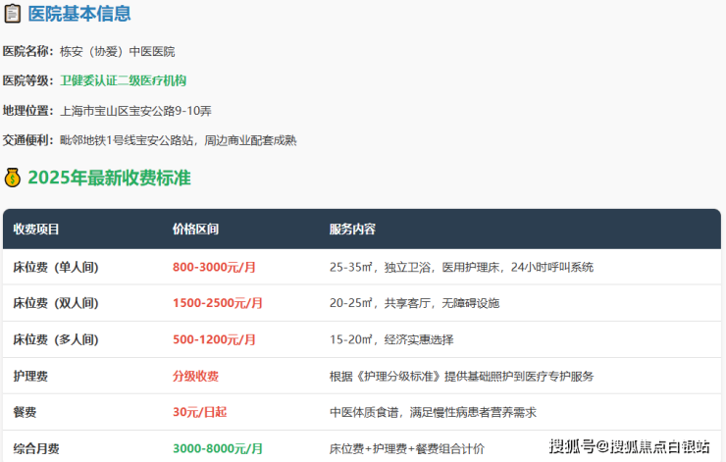
Task: Click the 服务内容 column header
Action: (352, 230)
